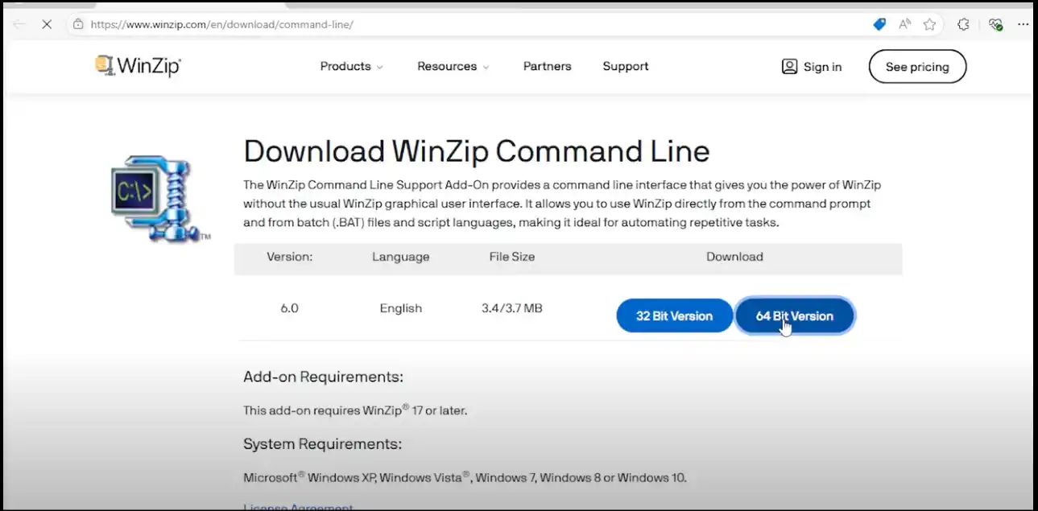This screenshot has height=511, width=1038.
Task: Click the site lock icon in the address bar
Action: [78, 24]
